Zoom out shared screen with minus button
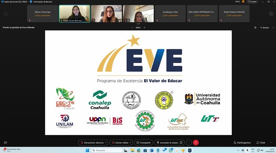 point(132,28)
